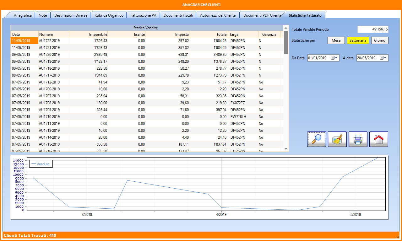Image resolution: width=402 pixels, height=241 pixels.
Task: Select invoice AU1719-2019 cell
Action: pos(54,62)
